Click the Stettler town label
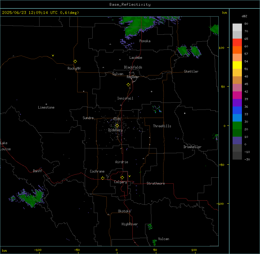This screenshot has width=260, height=254. pyautogui.click(x=191, y=71)
